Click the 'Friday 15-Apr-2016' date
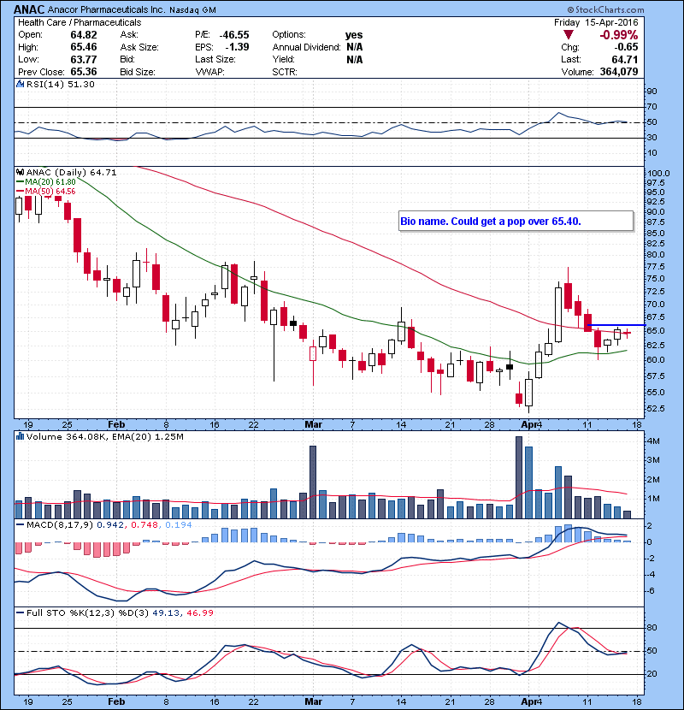The image size is (684, 710). [x=596, y=22]
